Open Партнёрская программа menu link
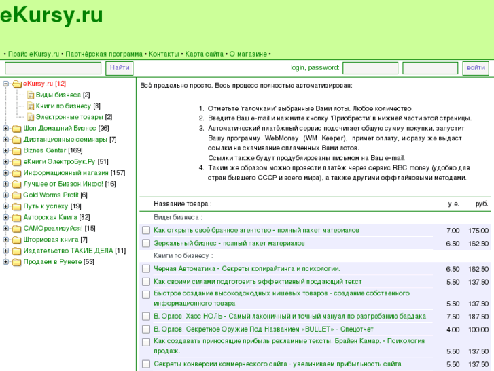Image resolution: width=494 pixels, height=371 pixels. [x=104, y=54]
